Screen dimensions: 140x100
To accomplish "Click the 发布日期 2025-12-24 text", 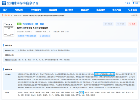I will pos(43,32).
